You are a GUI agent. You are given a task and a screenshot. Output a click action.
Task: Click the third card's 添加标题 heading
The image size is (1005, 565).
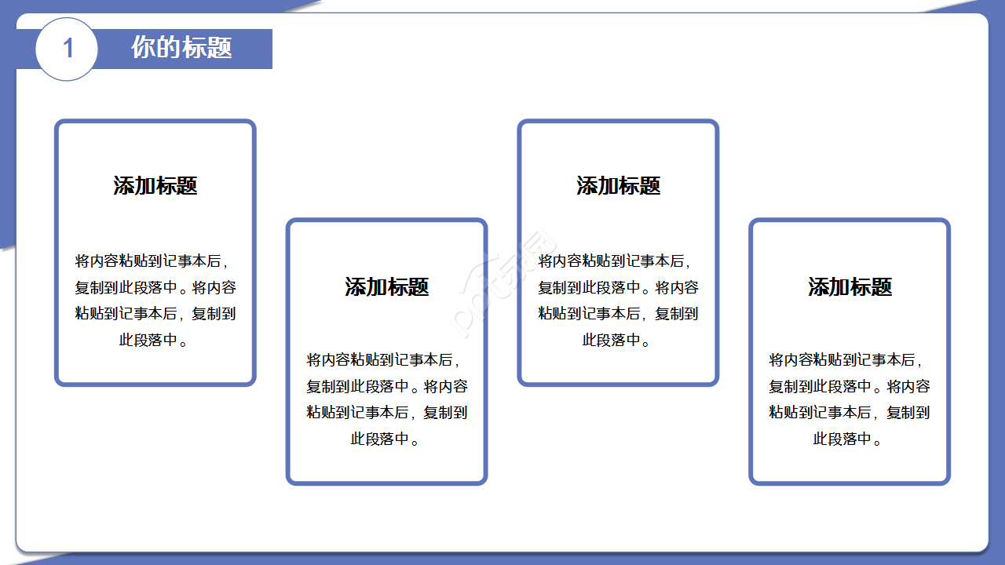click(x=617, y=186)
